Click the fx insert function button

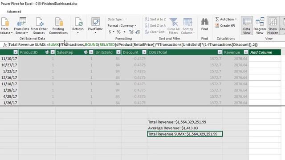[5, 45]
